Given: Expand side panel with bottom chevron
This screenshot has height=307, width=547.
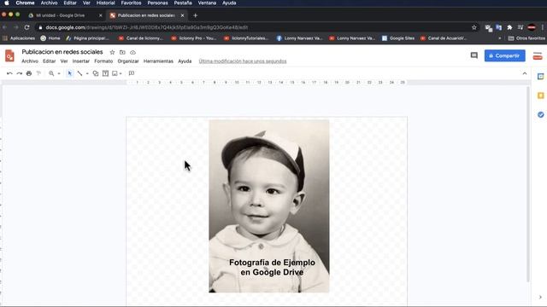Looking at the screenshot, I should pos(540,298).
